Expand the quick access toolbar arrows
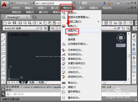This screenshot has width=138, height=102. tap(12, 3)
